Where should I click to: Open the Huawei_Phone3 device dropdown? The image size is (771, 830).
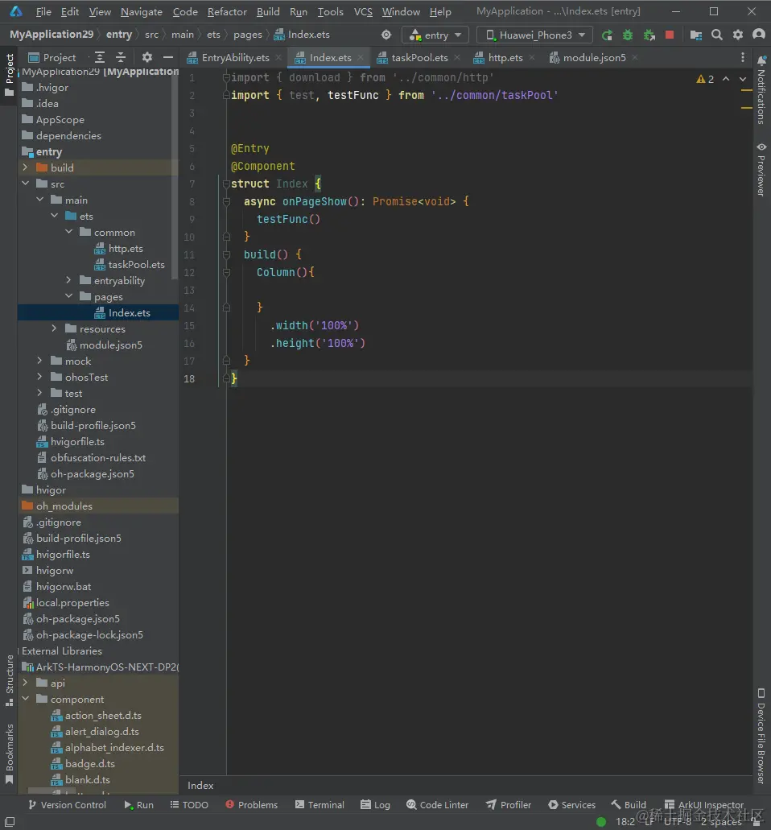[535, 35]
